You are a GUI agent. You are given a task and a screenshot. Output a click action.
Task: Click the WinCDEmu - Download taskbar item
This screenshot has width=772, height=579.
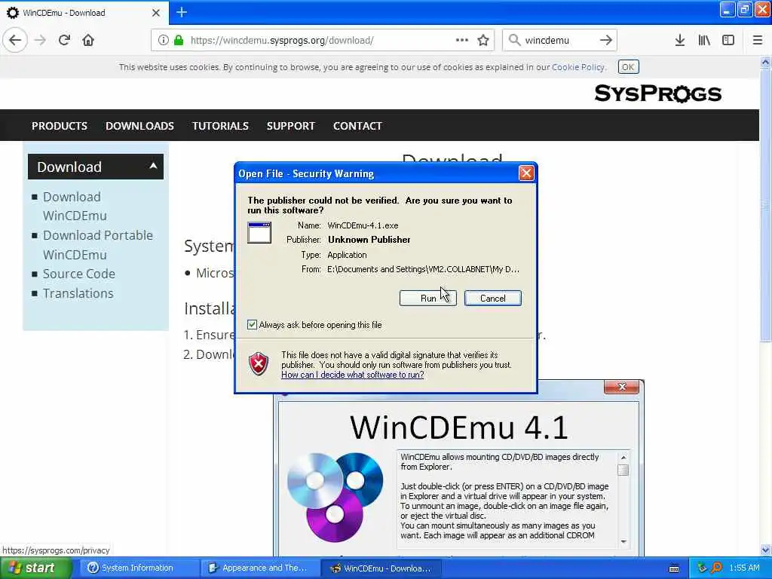coord(381,568)
